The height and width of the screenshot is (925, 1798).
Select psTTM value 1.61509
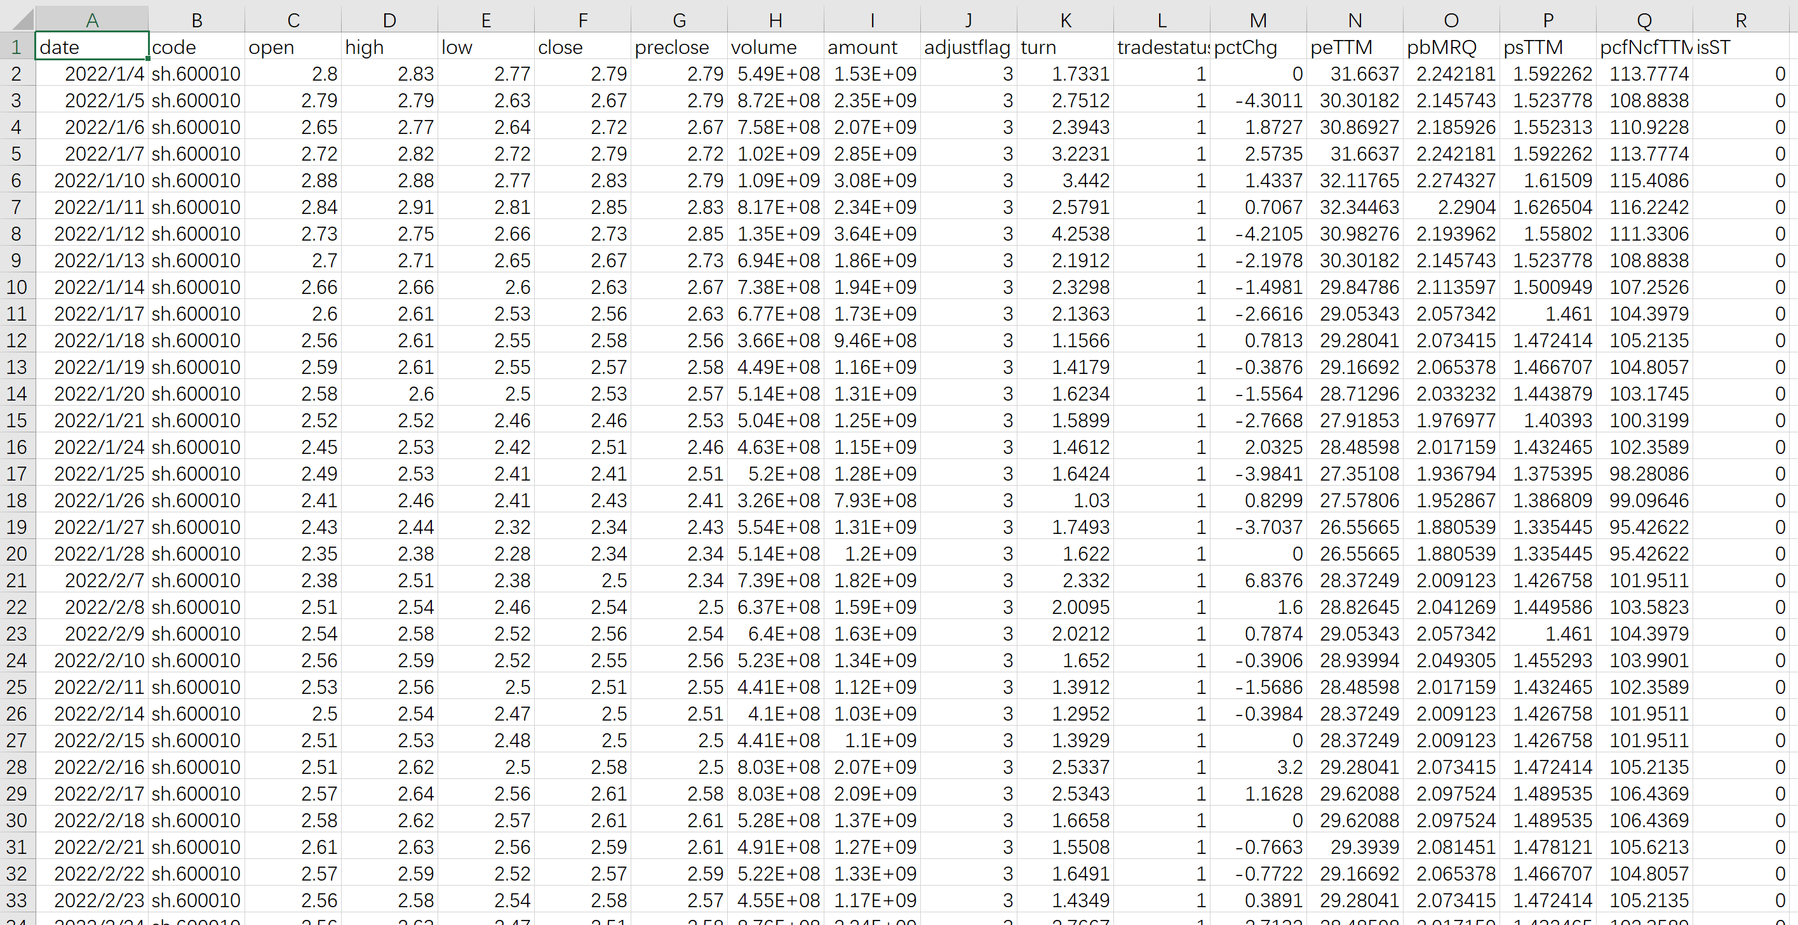click(x=1548, y=180)
